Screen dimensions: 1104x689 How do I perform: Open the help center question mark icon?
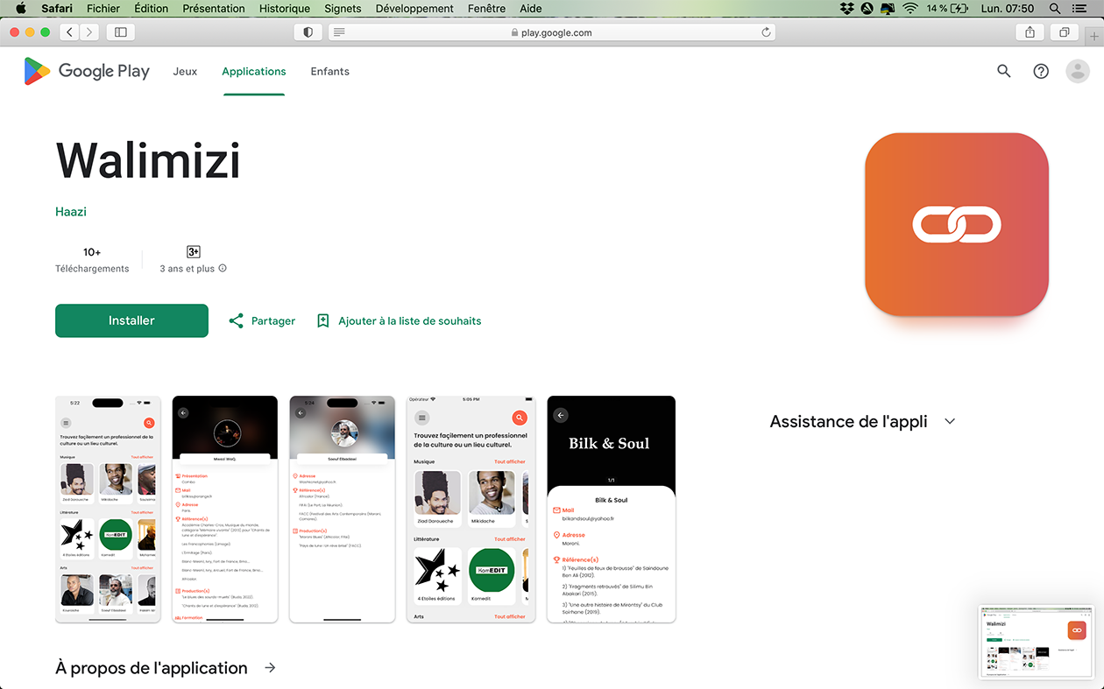click(1041, 72)
